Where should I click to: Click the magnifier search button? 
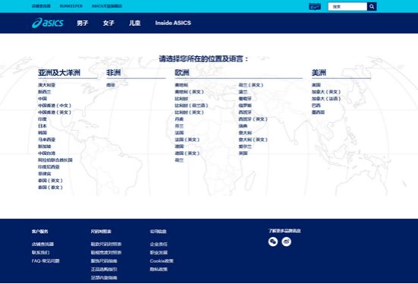372,6
